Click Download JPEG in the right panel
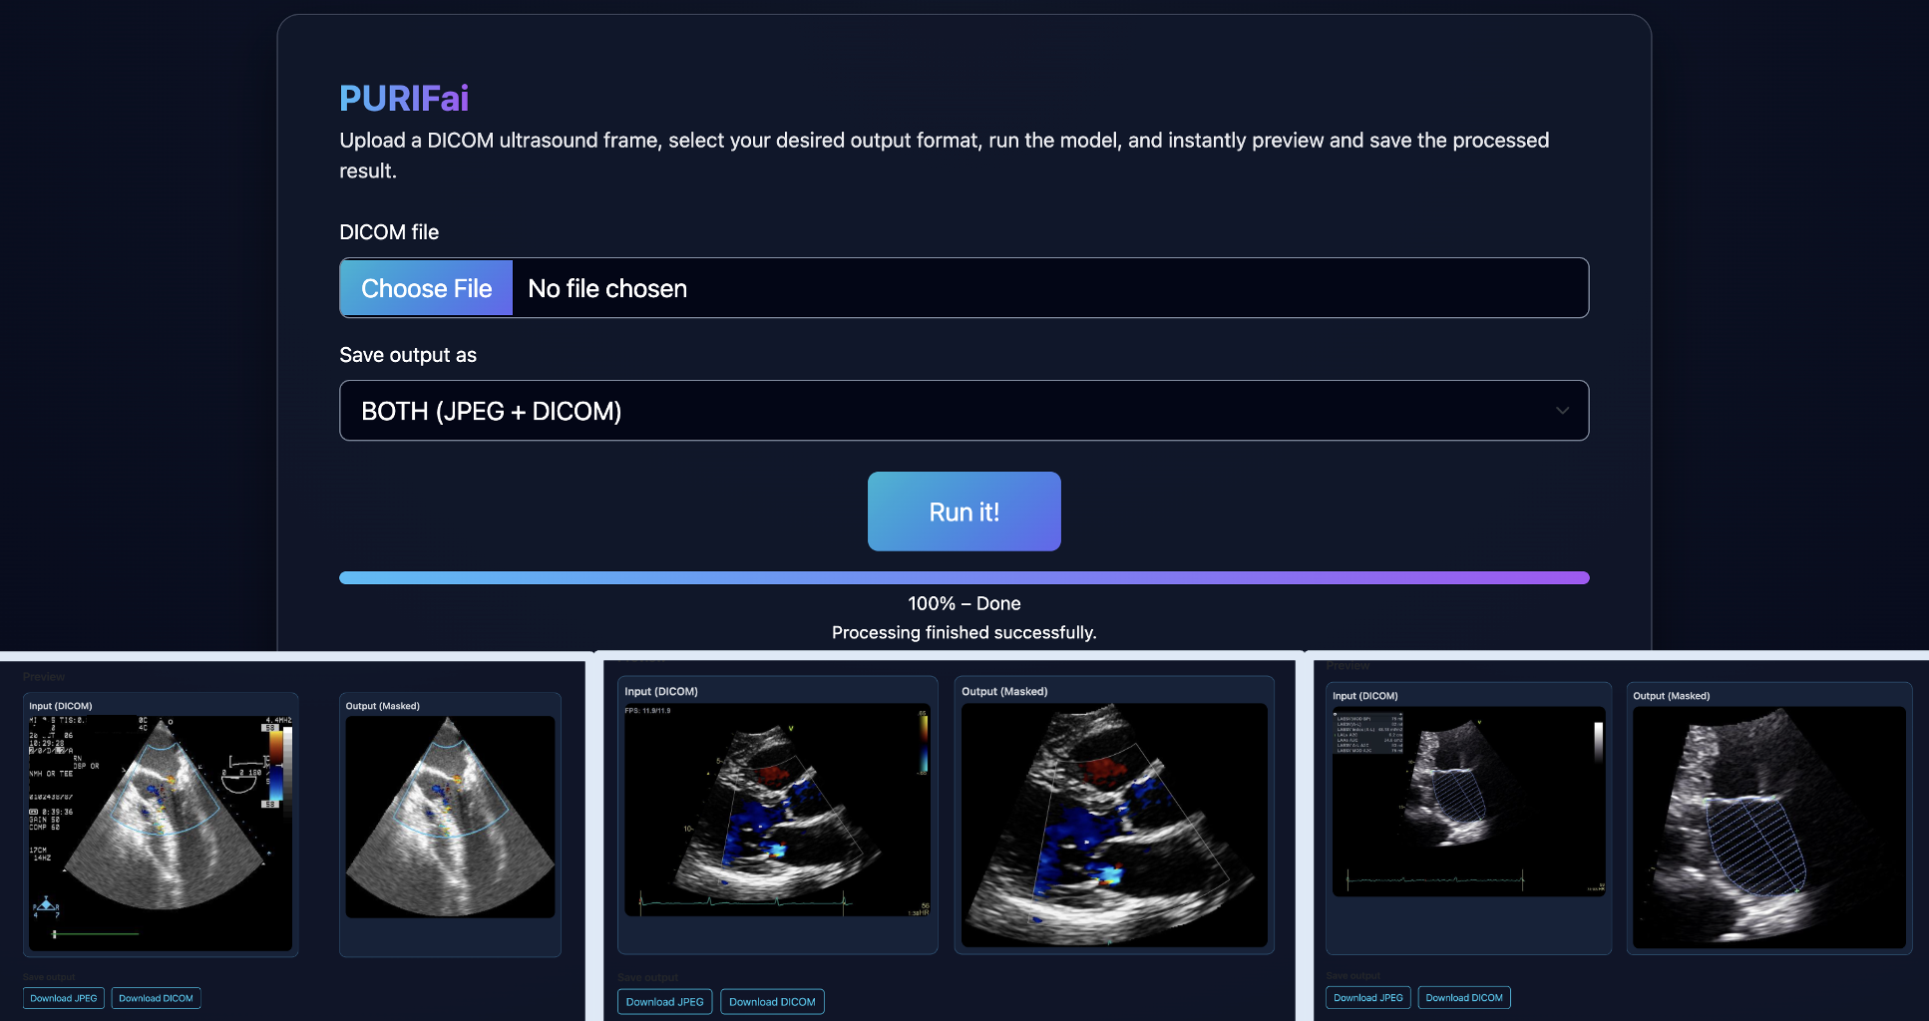Image resolution: width=1929 pixels, height=1021 pixels. pos(1367,997)
